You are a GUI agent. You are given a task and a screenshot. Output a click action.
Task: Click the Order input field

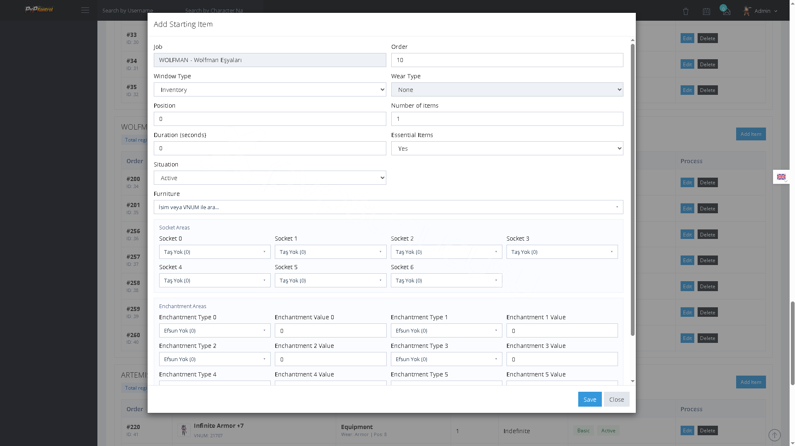(507, 60)
